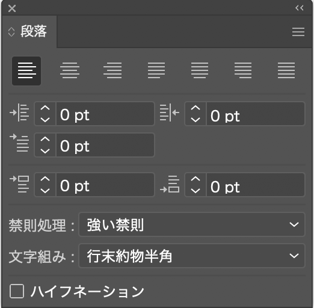Open the 段落 panel menu icon

pyautogui.click(x=298, y=32)
